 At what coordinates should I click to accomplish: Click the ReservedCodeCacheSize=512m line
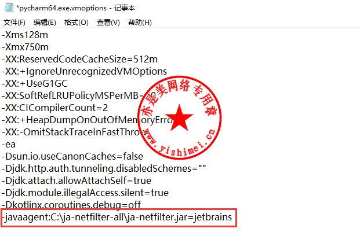pos(79,60)
